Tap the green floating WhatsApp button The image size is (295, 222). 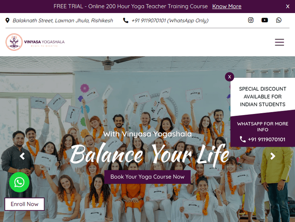click(19, 182)
